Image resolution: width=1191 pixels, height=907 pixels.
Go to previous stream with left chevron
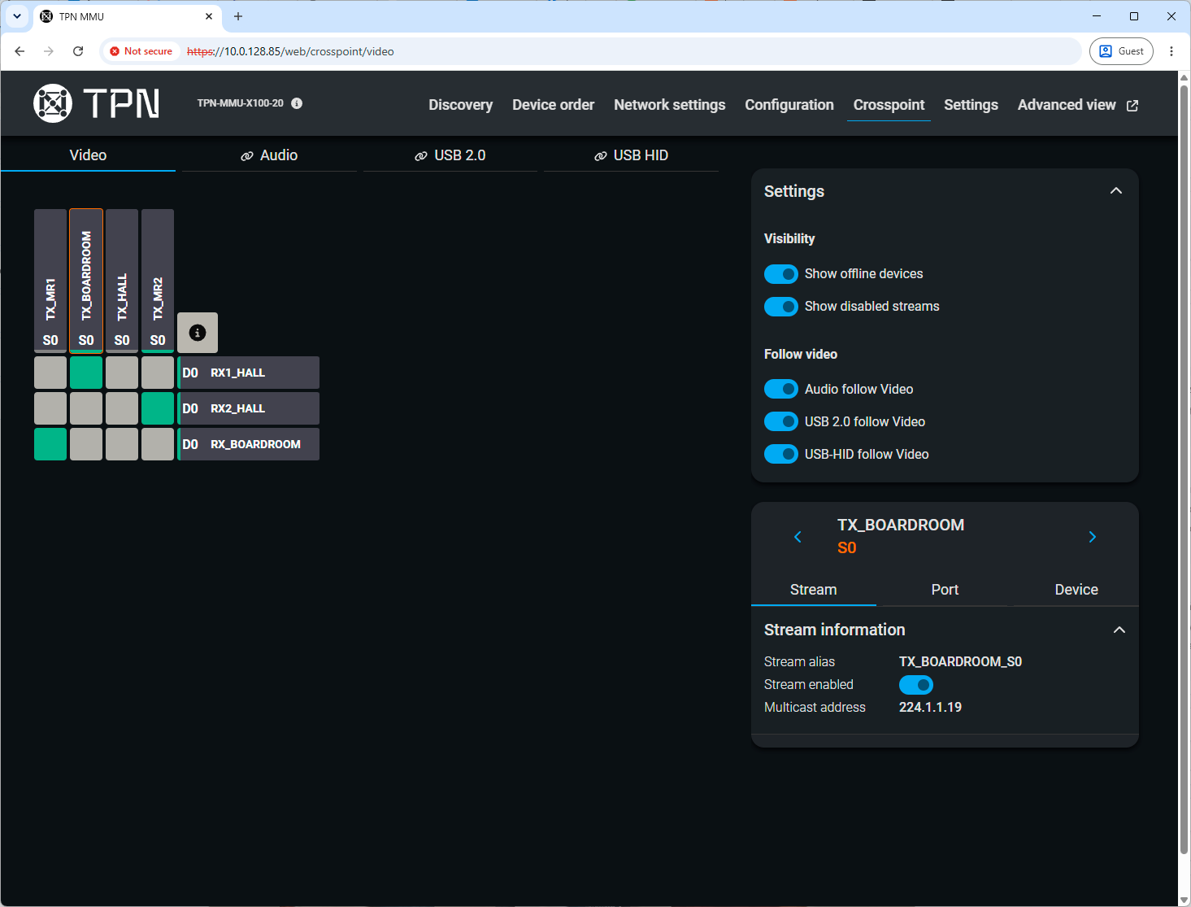point(798,537)
